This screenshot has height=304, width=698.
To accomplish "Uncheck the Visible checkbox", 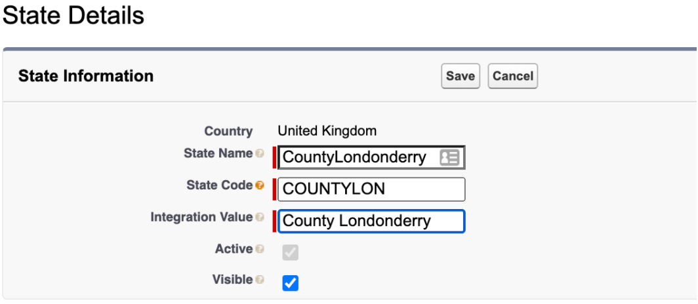I will coord(290,283).
